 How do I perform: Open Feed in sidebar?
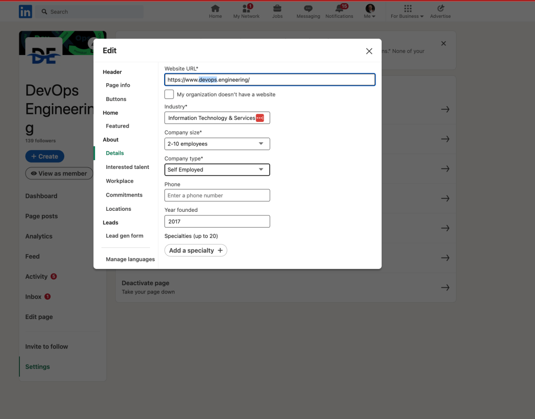(x=32, y=256)
